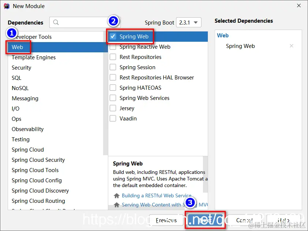This screenshot has height=231, width=308.
Task: Close the New Module dialog
Action: (299, 5)
